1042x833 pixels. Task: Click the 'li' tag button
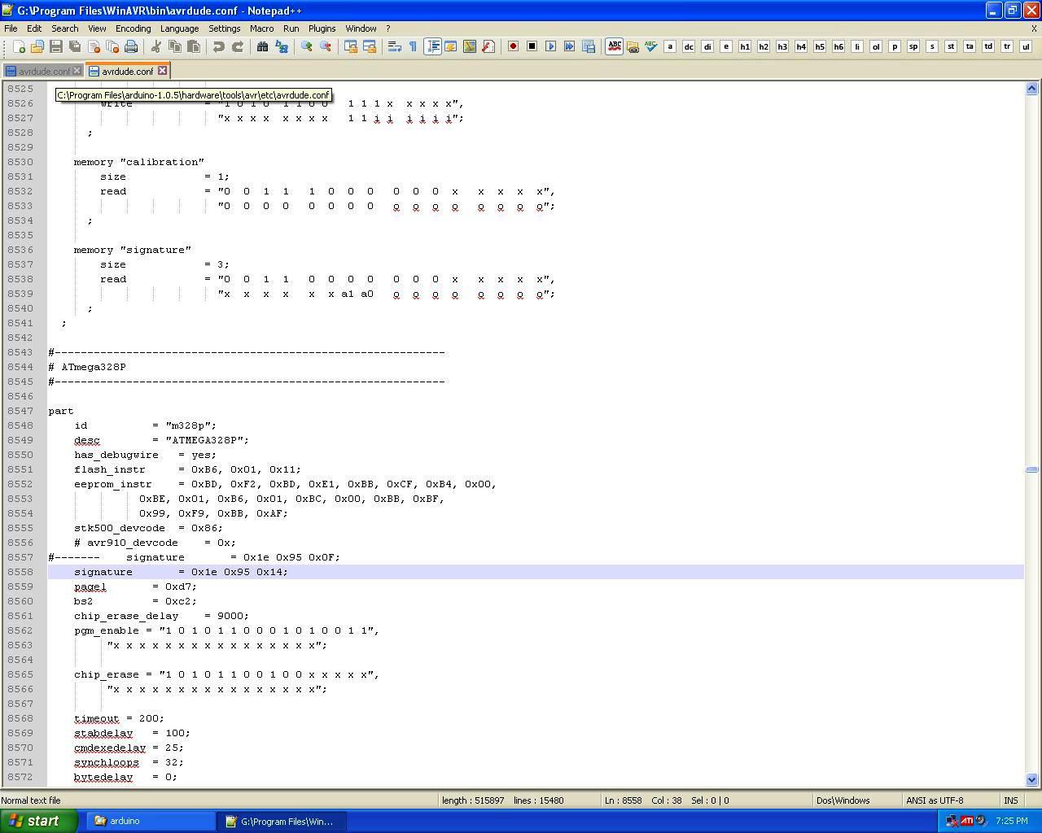tap(857, 46)
